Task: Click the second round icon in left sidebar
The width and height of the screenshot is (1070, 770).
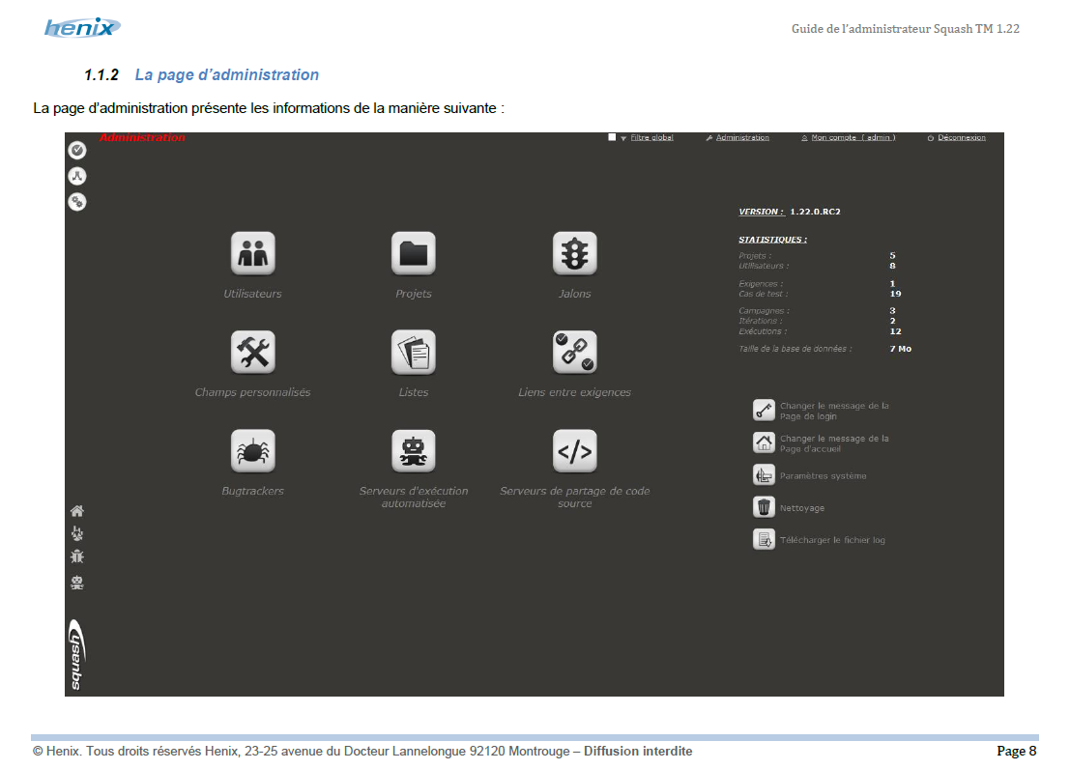Action: click(77, 176)
